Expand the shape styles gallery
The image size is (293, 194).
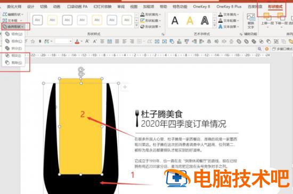pos(136,26)
